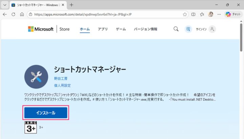
Task: Switch to the ホーム tab
Action: 84,29
